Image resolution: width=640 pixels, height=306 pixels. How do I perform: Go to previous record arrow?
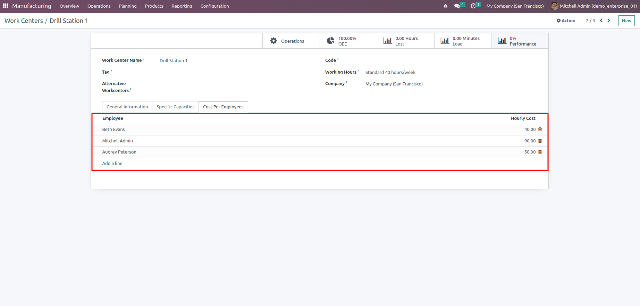coord(601,20)
